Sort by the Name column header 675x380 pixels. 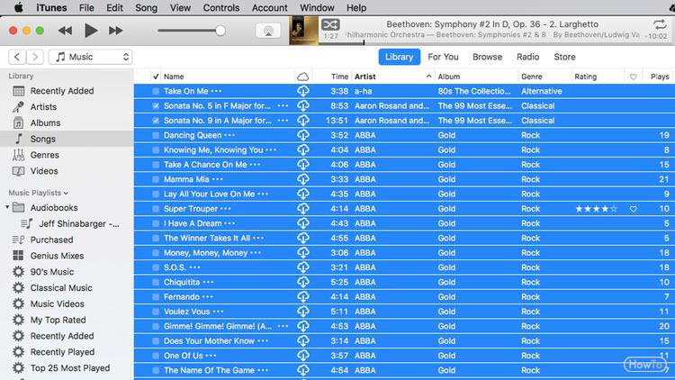[229, 77]
